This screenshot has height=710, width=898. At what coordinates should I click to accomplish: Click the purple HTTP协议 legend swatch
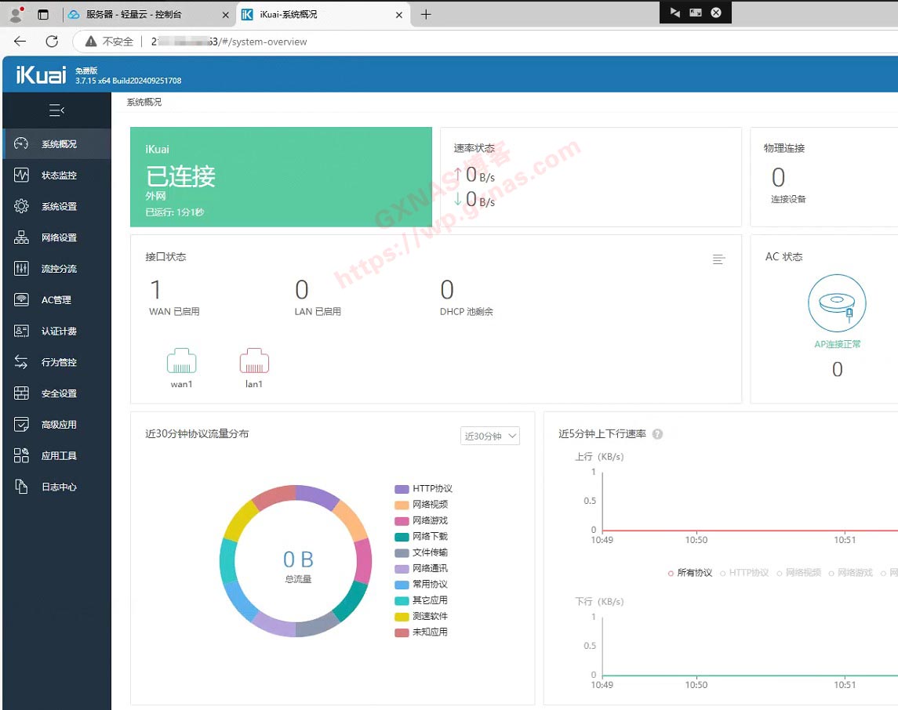point(402,489)
